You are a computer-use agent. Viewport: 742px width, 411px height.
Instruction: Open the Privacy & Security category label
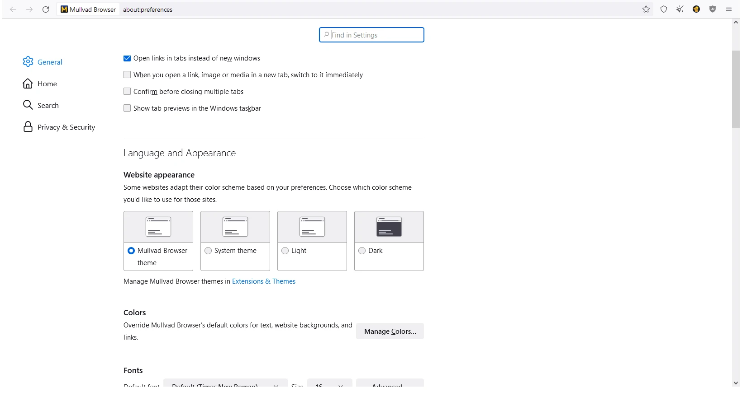pos(67,127)
